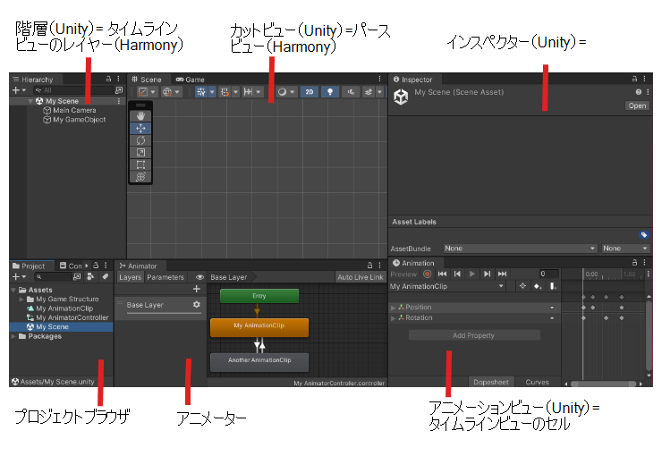662x456 pixels.
Task: Open Base Layer settings gear
Action: [196, 305]
